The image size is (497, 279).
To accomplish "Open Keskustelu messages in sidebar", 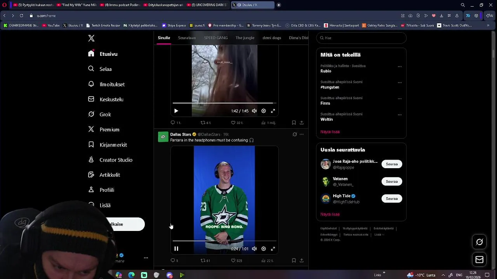I will coord(106,99).
